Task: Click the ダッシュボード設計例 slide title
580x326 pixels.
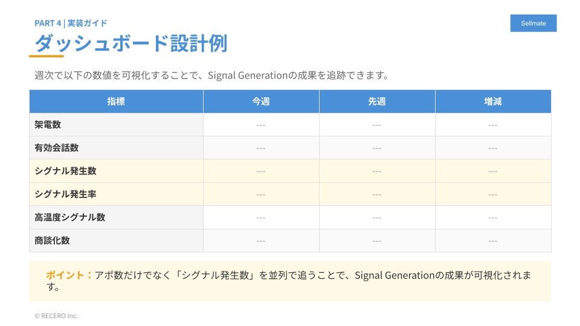Action: tap(130, 43)
